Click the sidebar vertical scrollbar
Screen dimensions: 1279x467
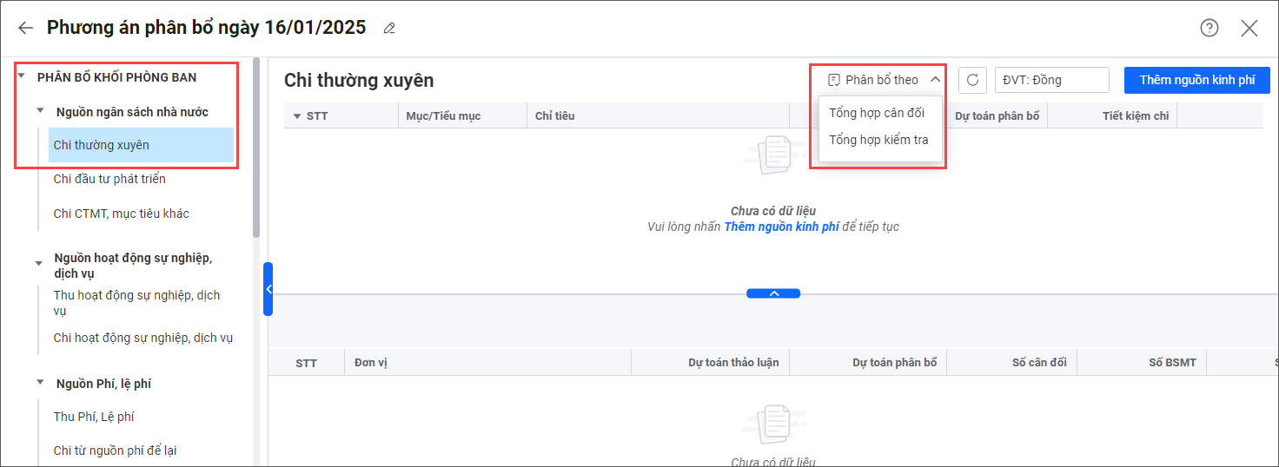pos(256,148)
